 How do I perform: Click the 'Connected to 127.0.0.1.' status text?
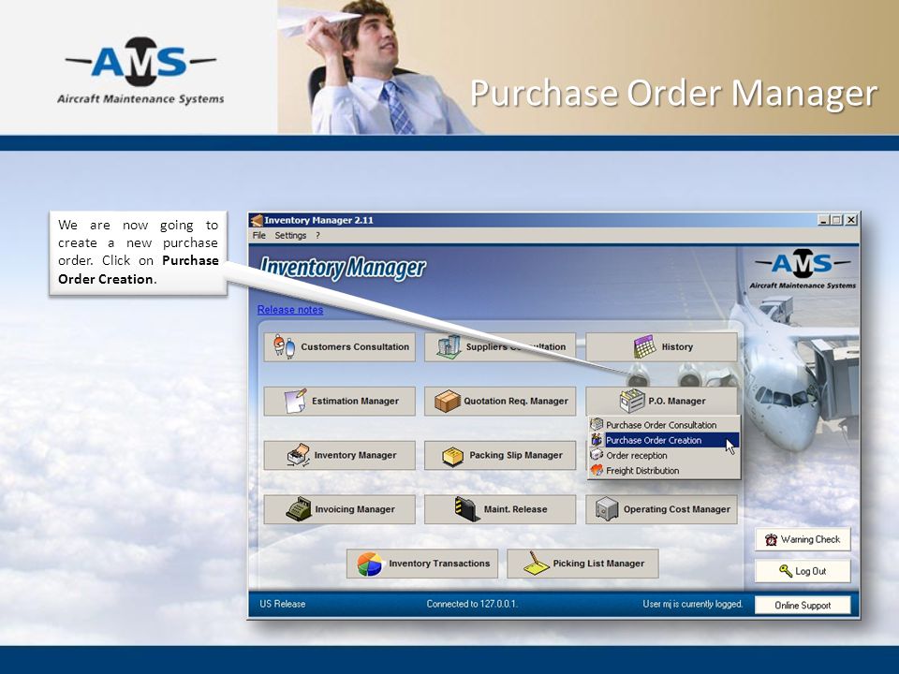pos(471,604)
